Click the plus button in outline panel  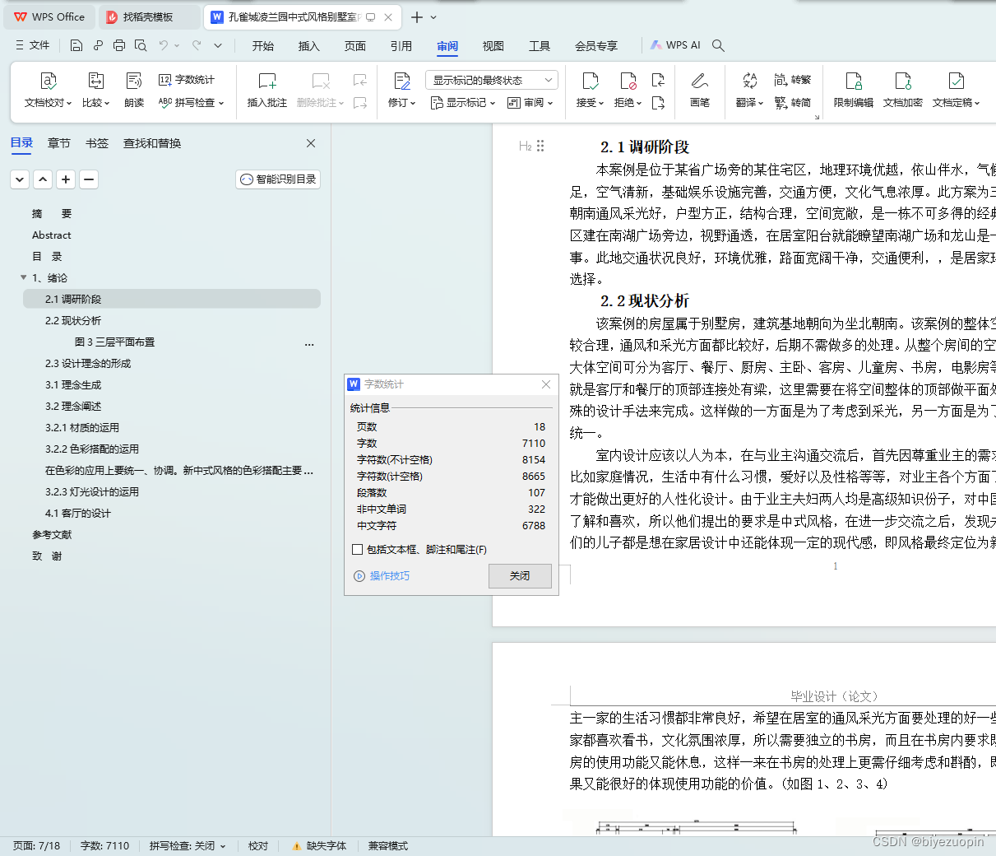66,179
